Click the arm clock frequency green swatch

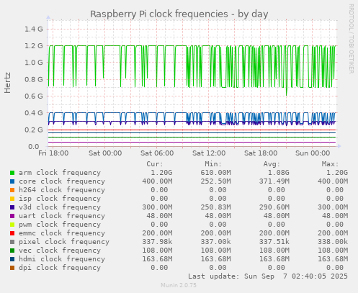pos(12,173)
